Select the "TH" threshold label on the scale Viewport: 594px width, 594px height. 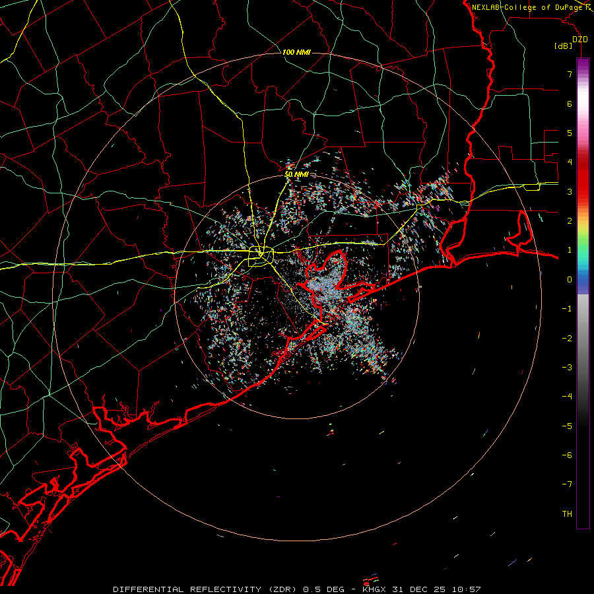click(x=567, y=514)
